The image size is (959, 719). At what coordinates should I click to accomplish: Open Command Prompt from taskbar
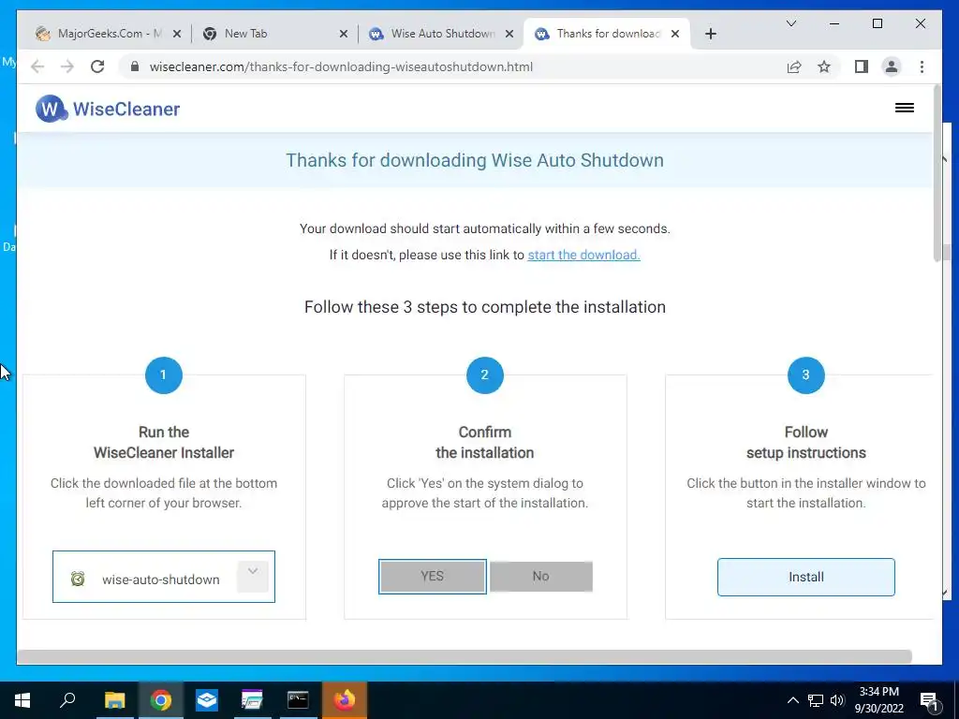pyautogui.click(x=298, y=700)
